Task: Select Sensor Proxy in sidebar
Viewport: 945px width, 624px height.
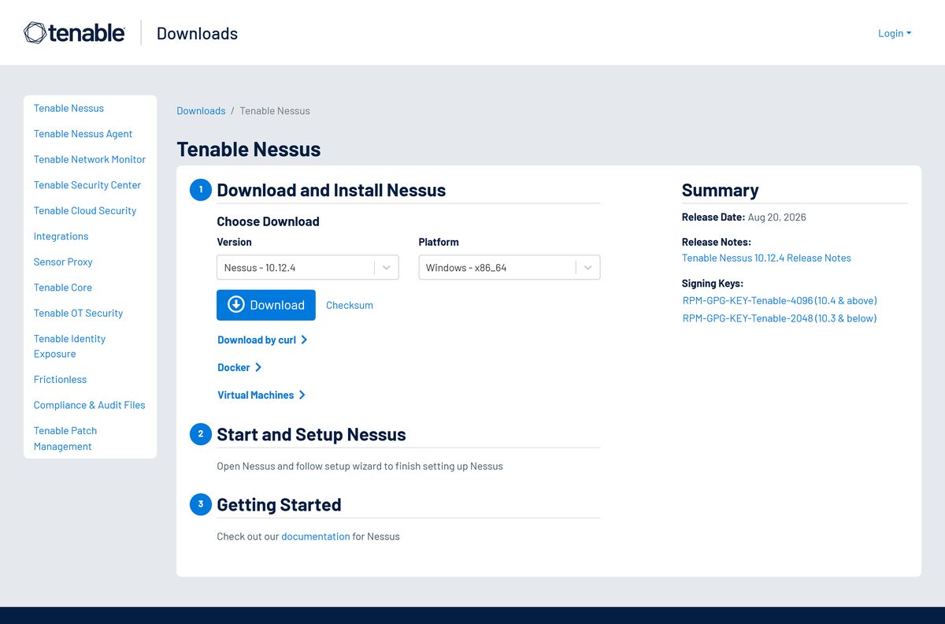Action: point(63,262)
